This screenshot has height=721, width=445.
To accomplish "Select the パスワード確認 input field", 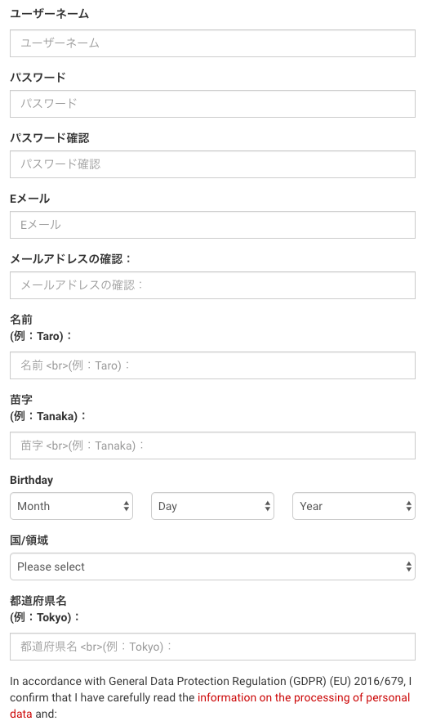I will [212, 164].
